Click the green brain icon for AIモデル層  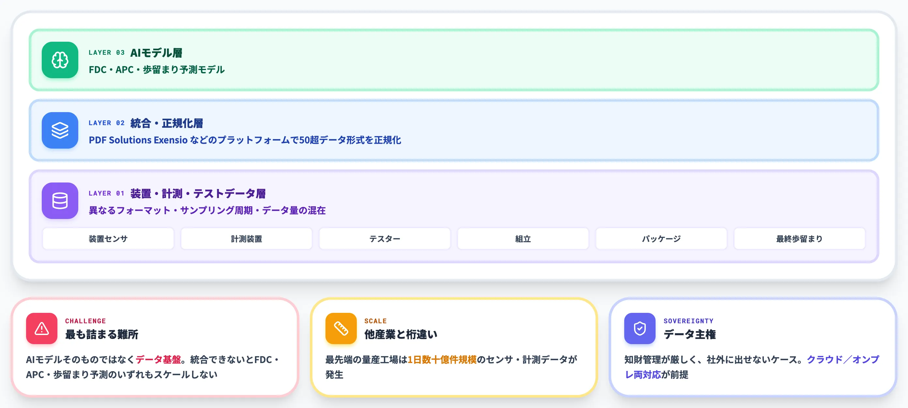coord(60,60)
